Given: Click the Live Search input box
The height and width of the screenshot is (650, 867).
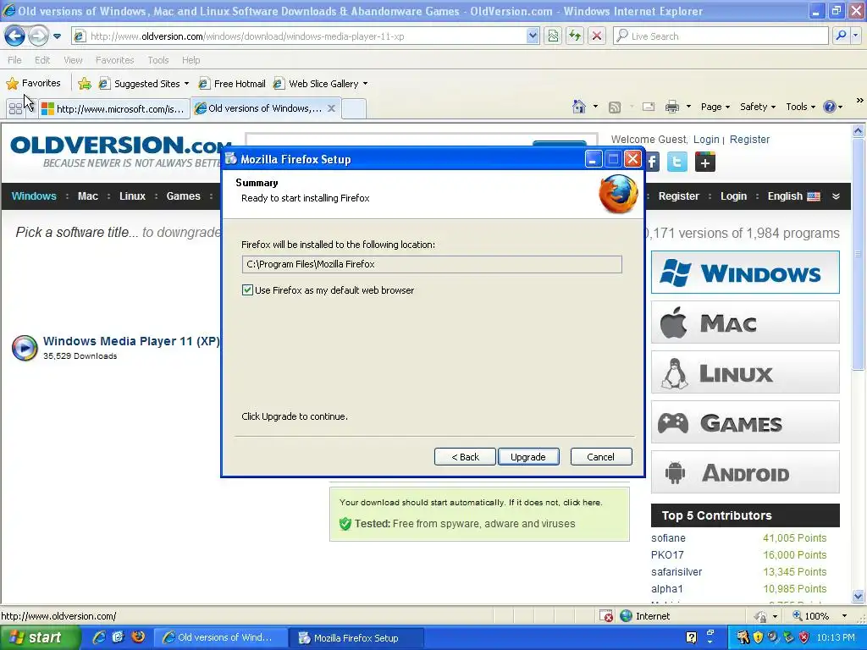Looking at the screenshot, I should (721, 36).
